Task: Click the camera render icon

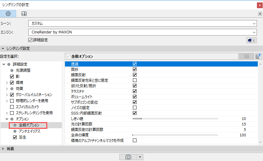Action: click(128, 157)
